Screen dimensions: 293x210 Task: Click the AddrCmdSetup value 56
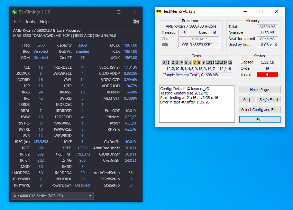pos(130,173)
